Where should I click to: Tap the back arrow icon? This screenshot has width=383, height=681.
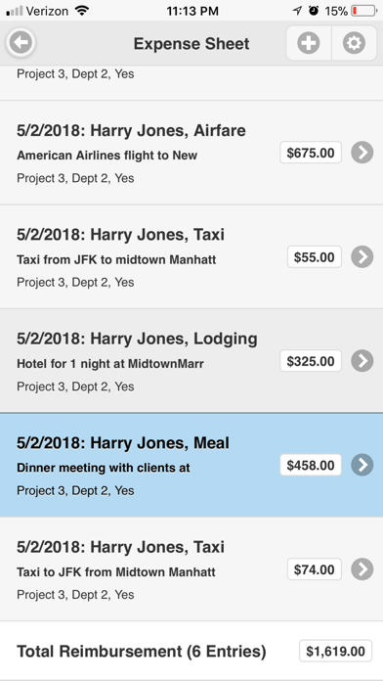[x=21, y=43]
